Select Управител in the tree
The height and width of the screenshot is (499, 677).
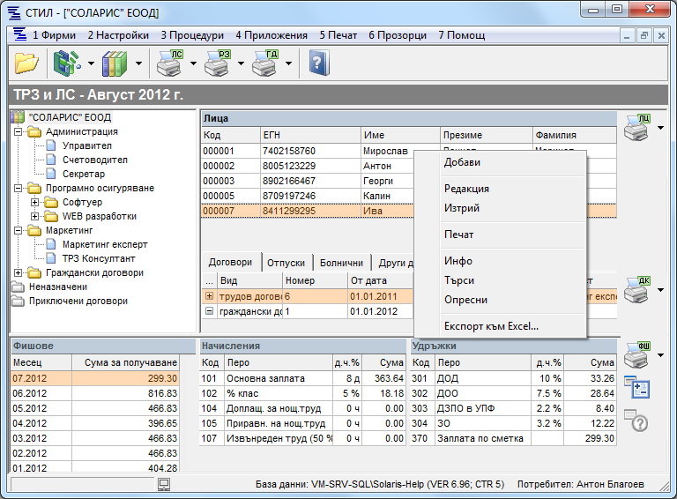(86, 145)
